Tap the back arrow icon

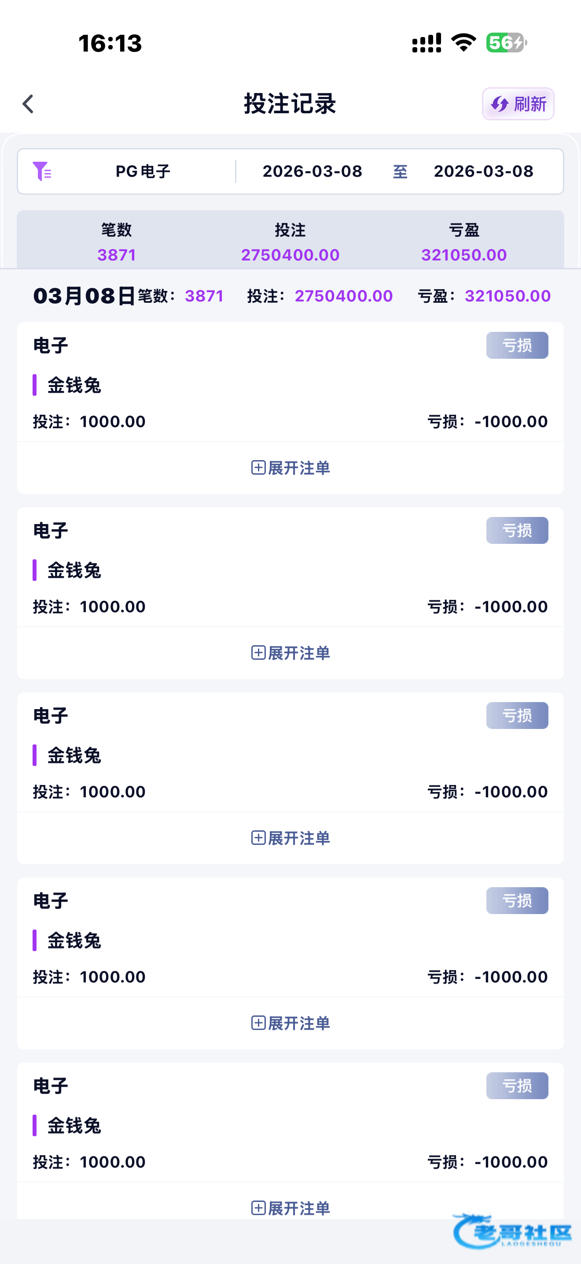[29, 104]
